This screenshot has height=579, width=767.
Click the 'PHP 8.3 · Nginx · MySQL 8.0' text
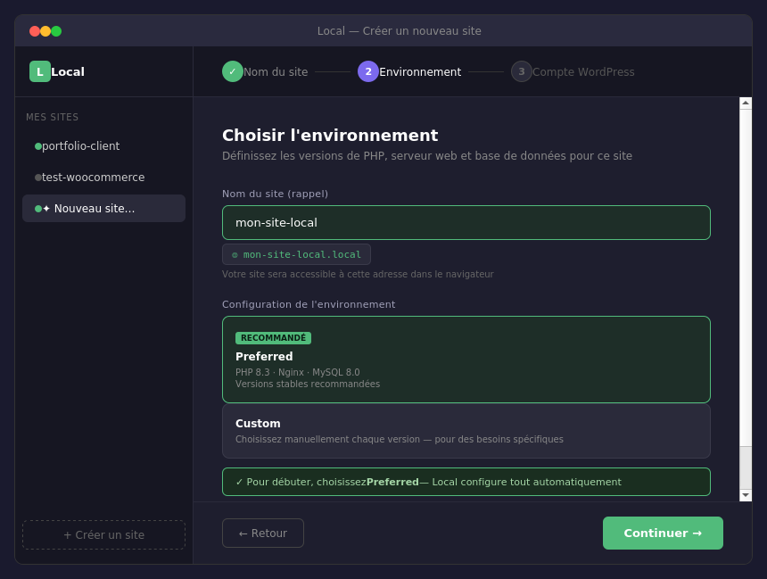tap(297, 372)
